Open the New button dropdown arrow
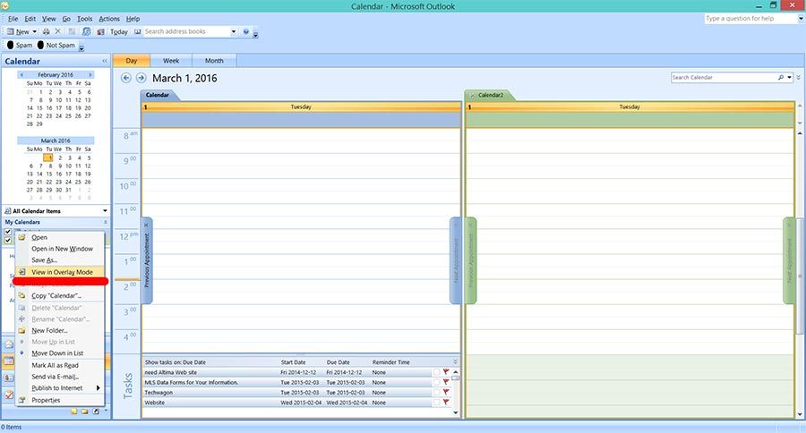 click(x=34, y=32)
